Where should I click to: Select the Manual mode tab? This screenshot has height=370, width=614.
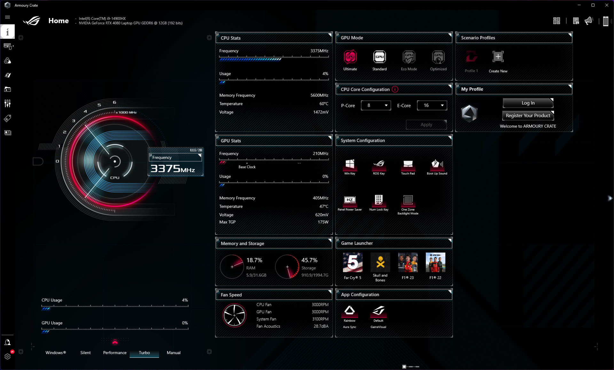(174, 352)
